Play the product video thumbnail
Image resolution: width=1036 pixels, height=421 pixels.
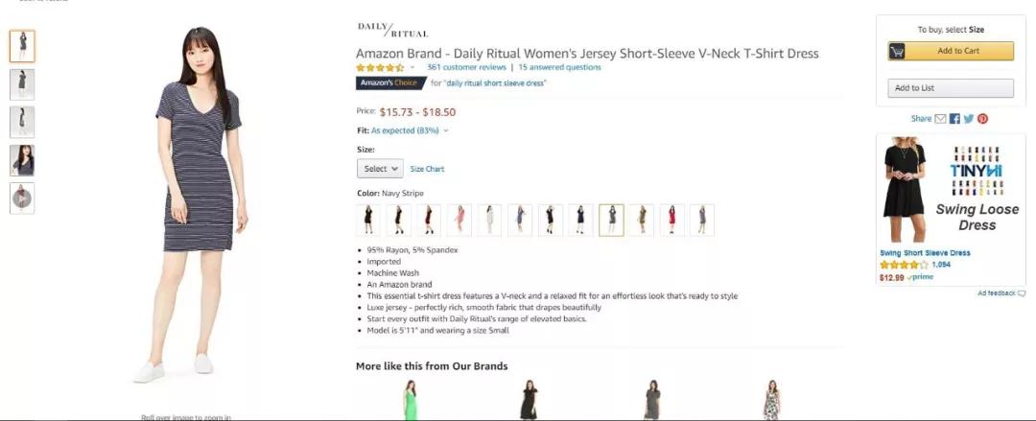pos(22,198)
